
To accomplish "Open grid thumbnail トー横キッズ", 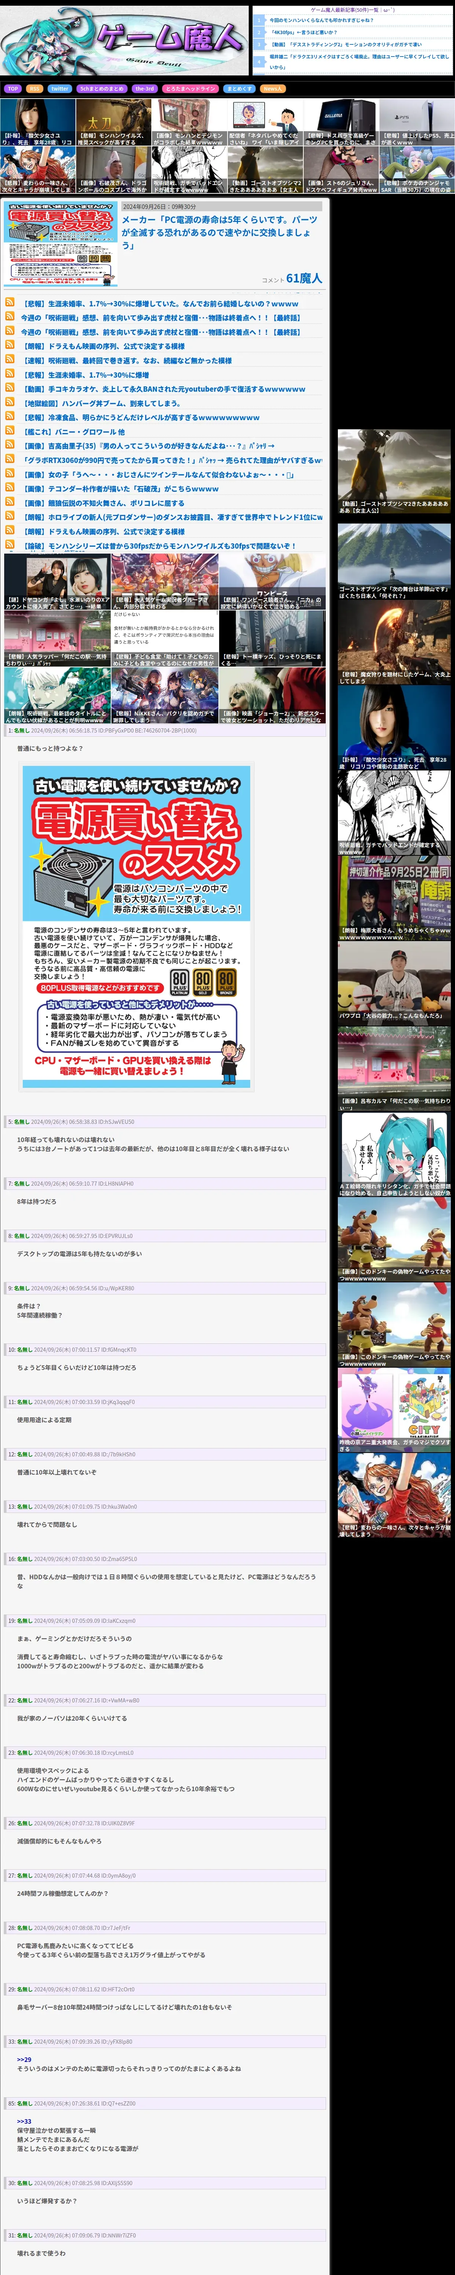I will point(272,639).
